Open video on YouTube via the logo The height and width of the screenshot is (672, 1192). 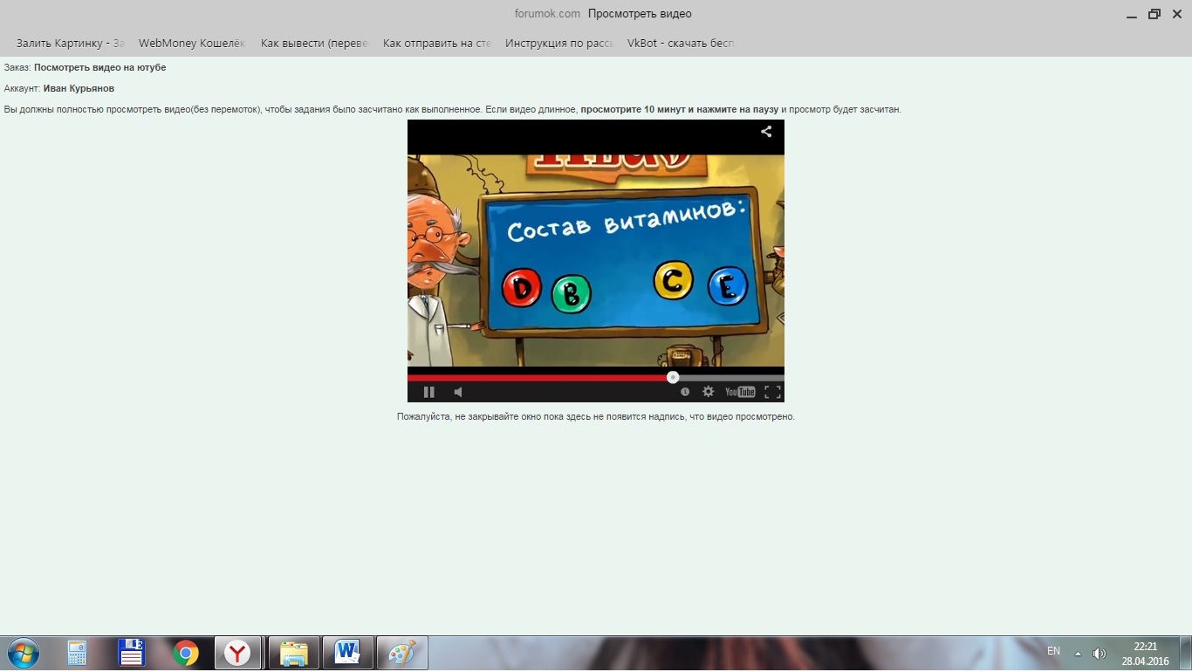click(x=740, y=392)
